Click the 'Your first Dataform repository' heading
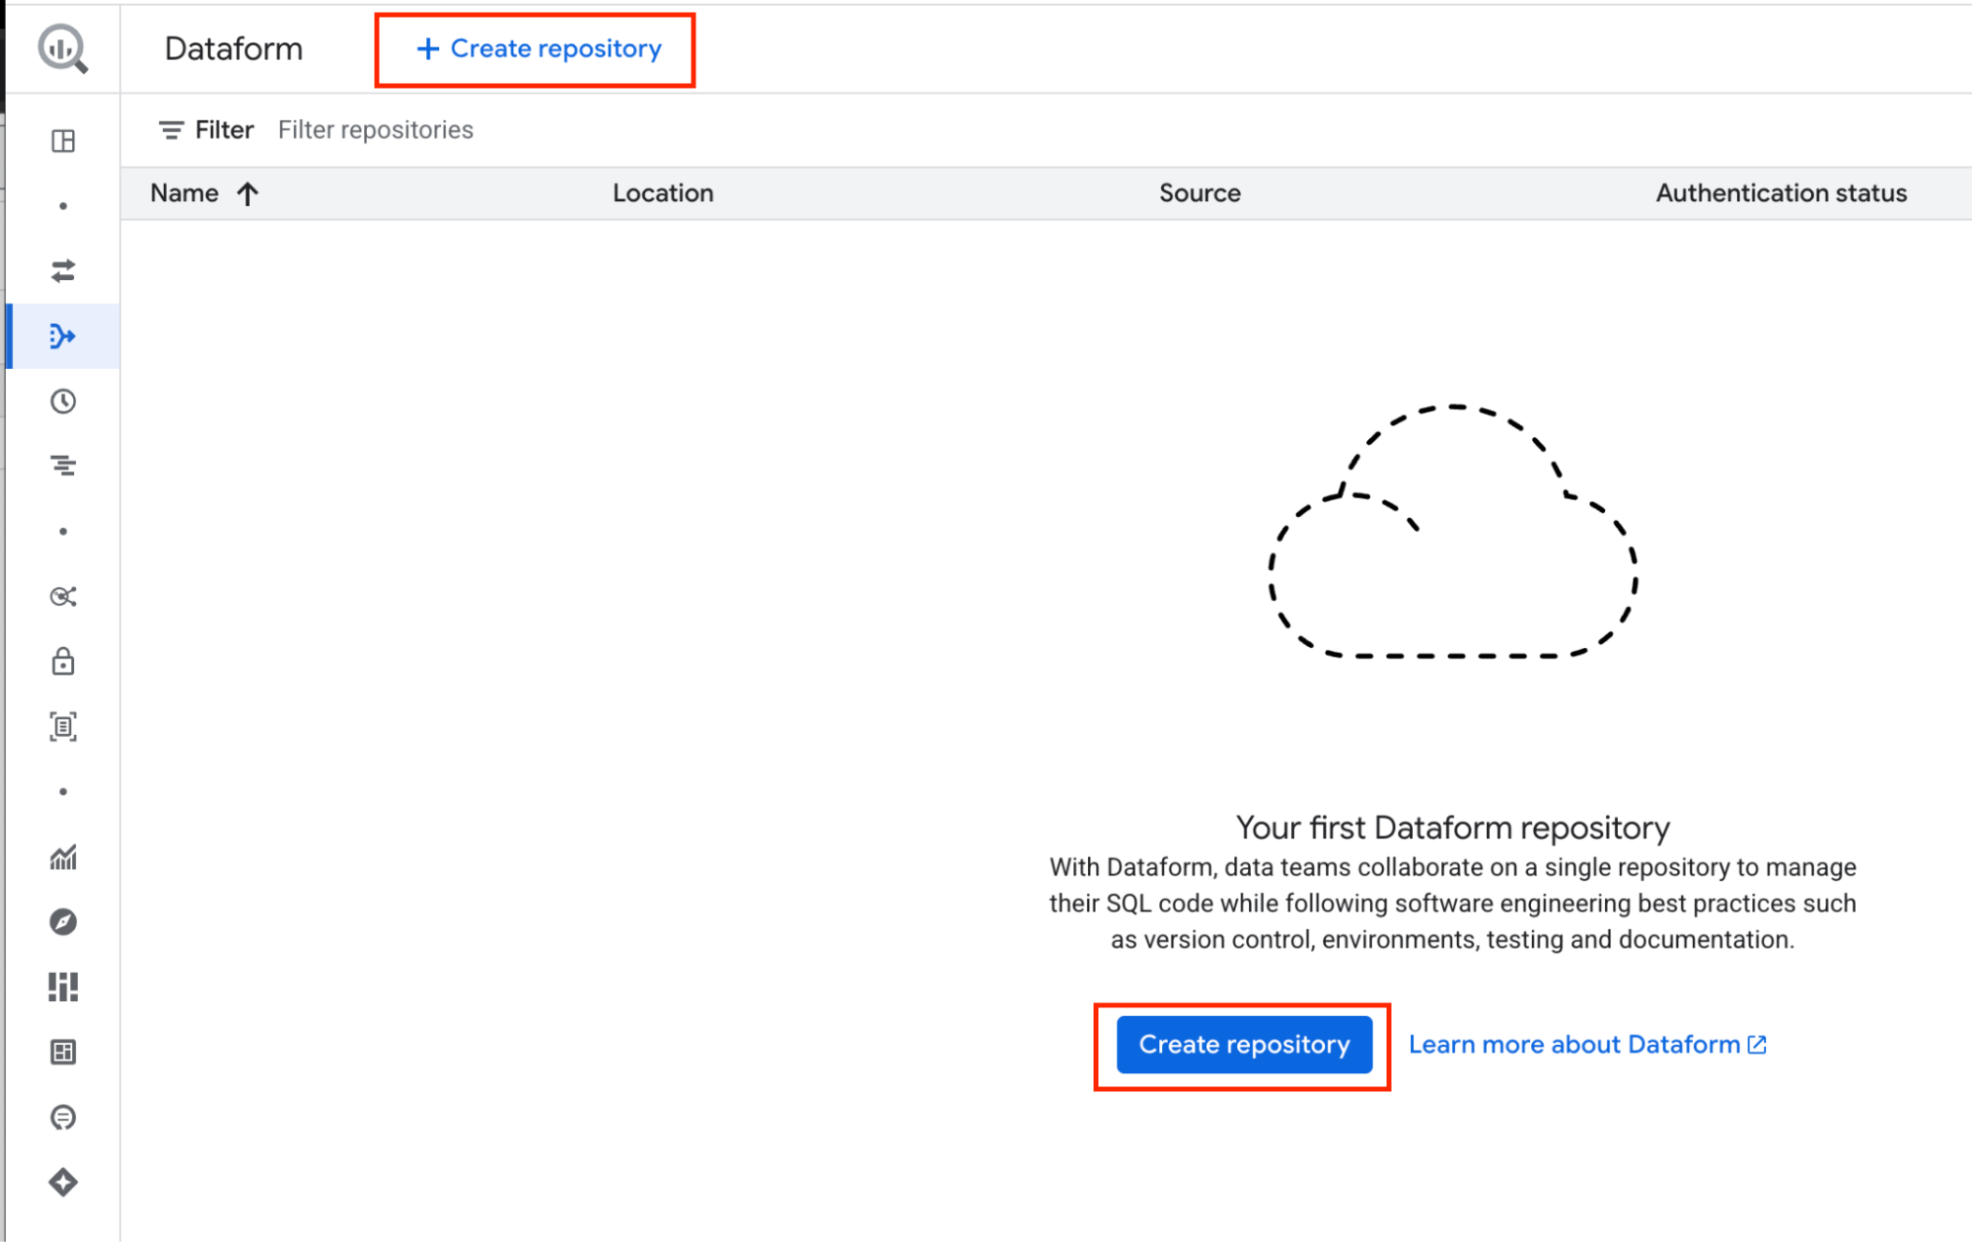This screenshot has height=1243, width=1972. 1452,828
